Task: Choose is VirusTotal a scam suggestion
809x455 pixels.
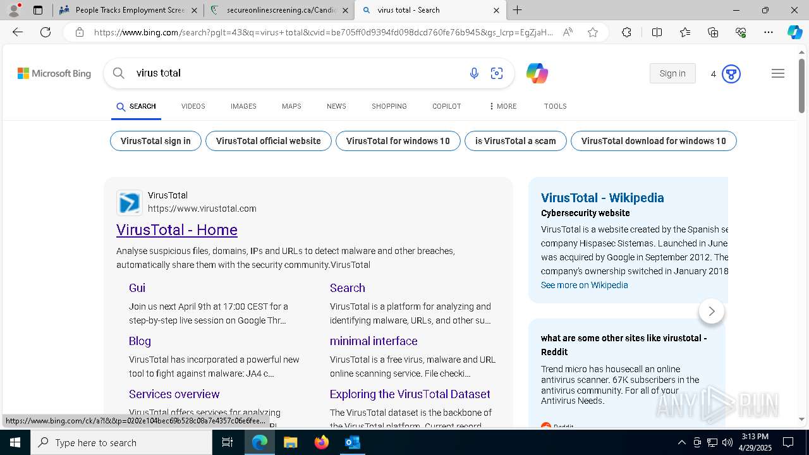Action: click(516, 141)
